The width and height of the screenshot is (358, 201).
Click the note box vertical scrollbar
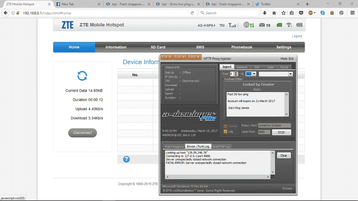(x=287, y=104)
